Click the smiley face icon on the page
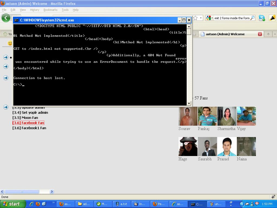This screenshot has height=208, width=277. coord(10,43)
